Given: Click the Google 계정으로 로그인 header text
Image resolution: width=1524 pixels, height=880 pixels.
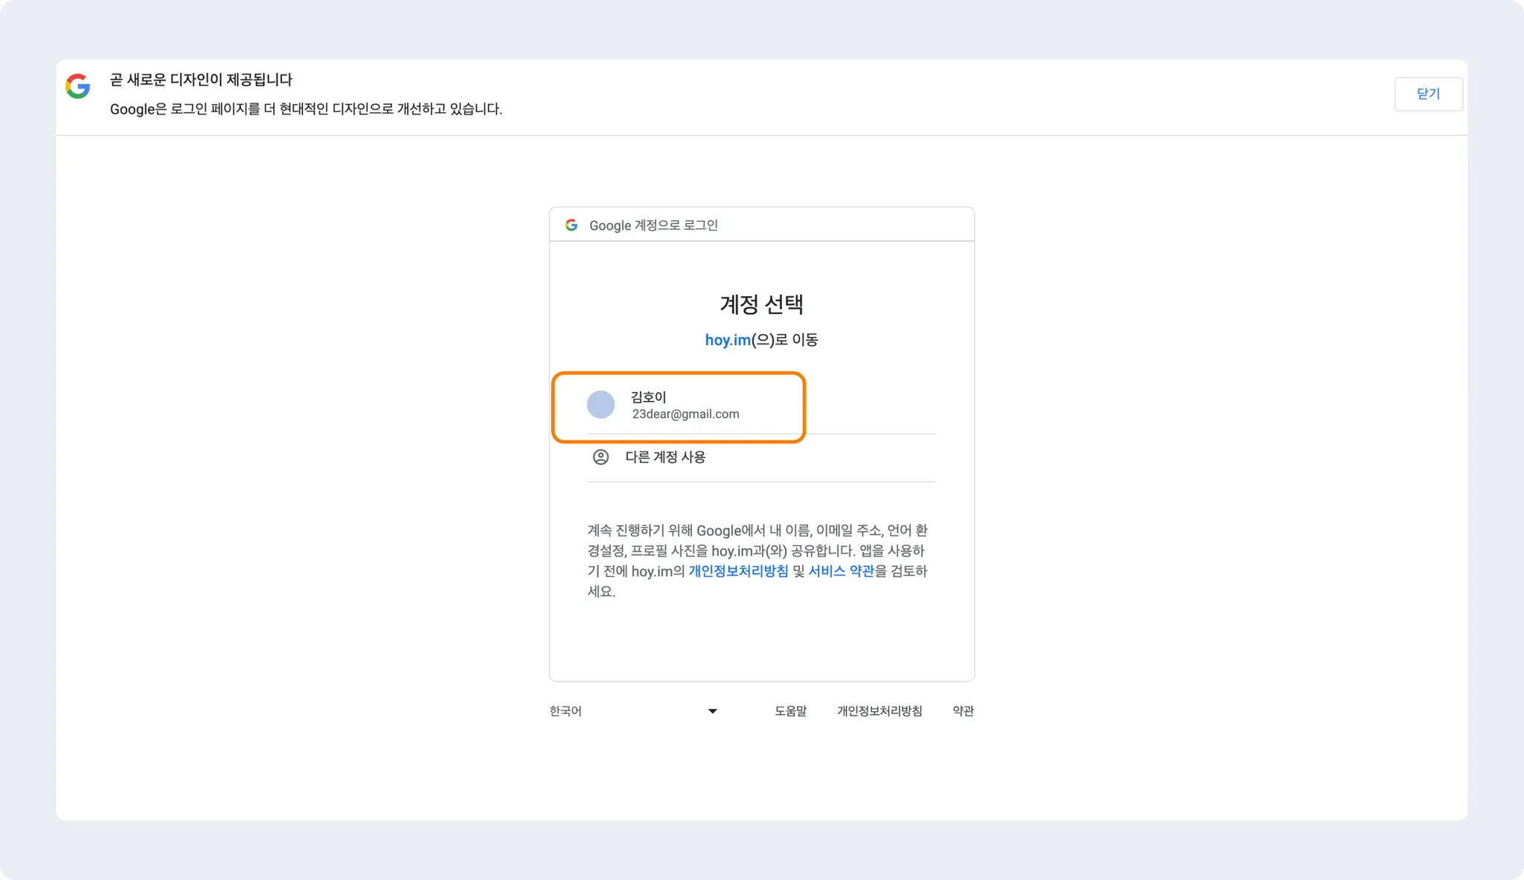Looking at the screenshot, I should tap(653, 225).
